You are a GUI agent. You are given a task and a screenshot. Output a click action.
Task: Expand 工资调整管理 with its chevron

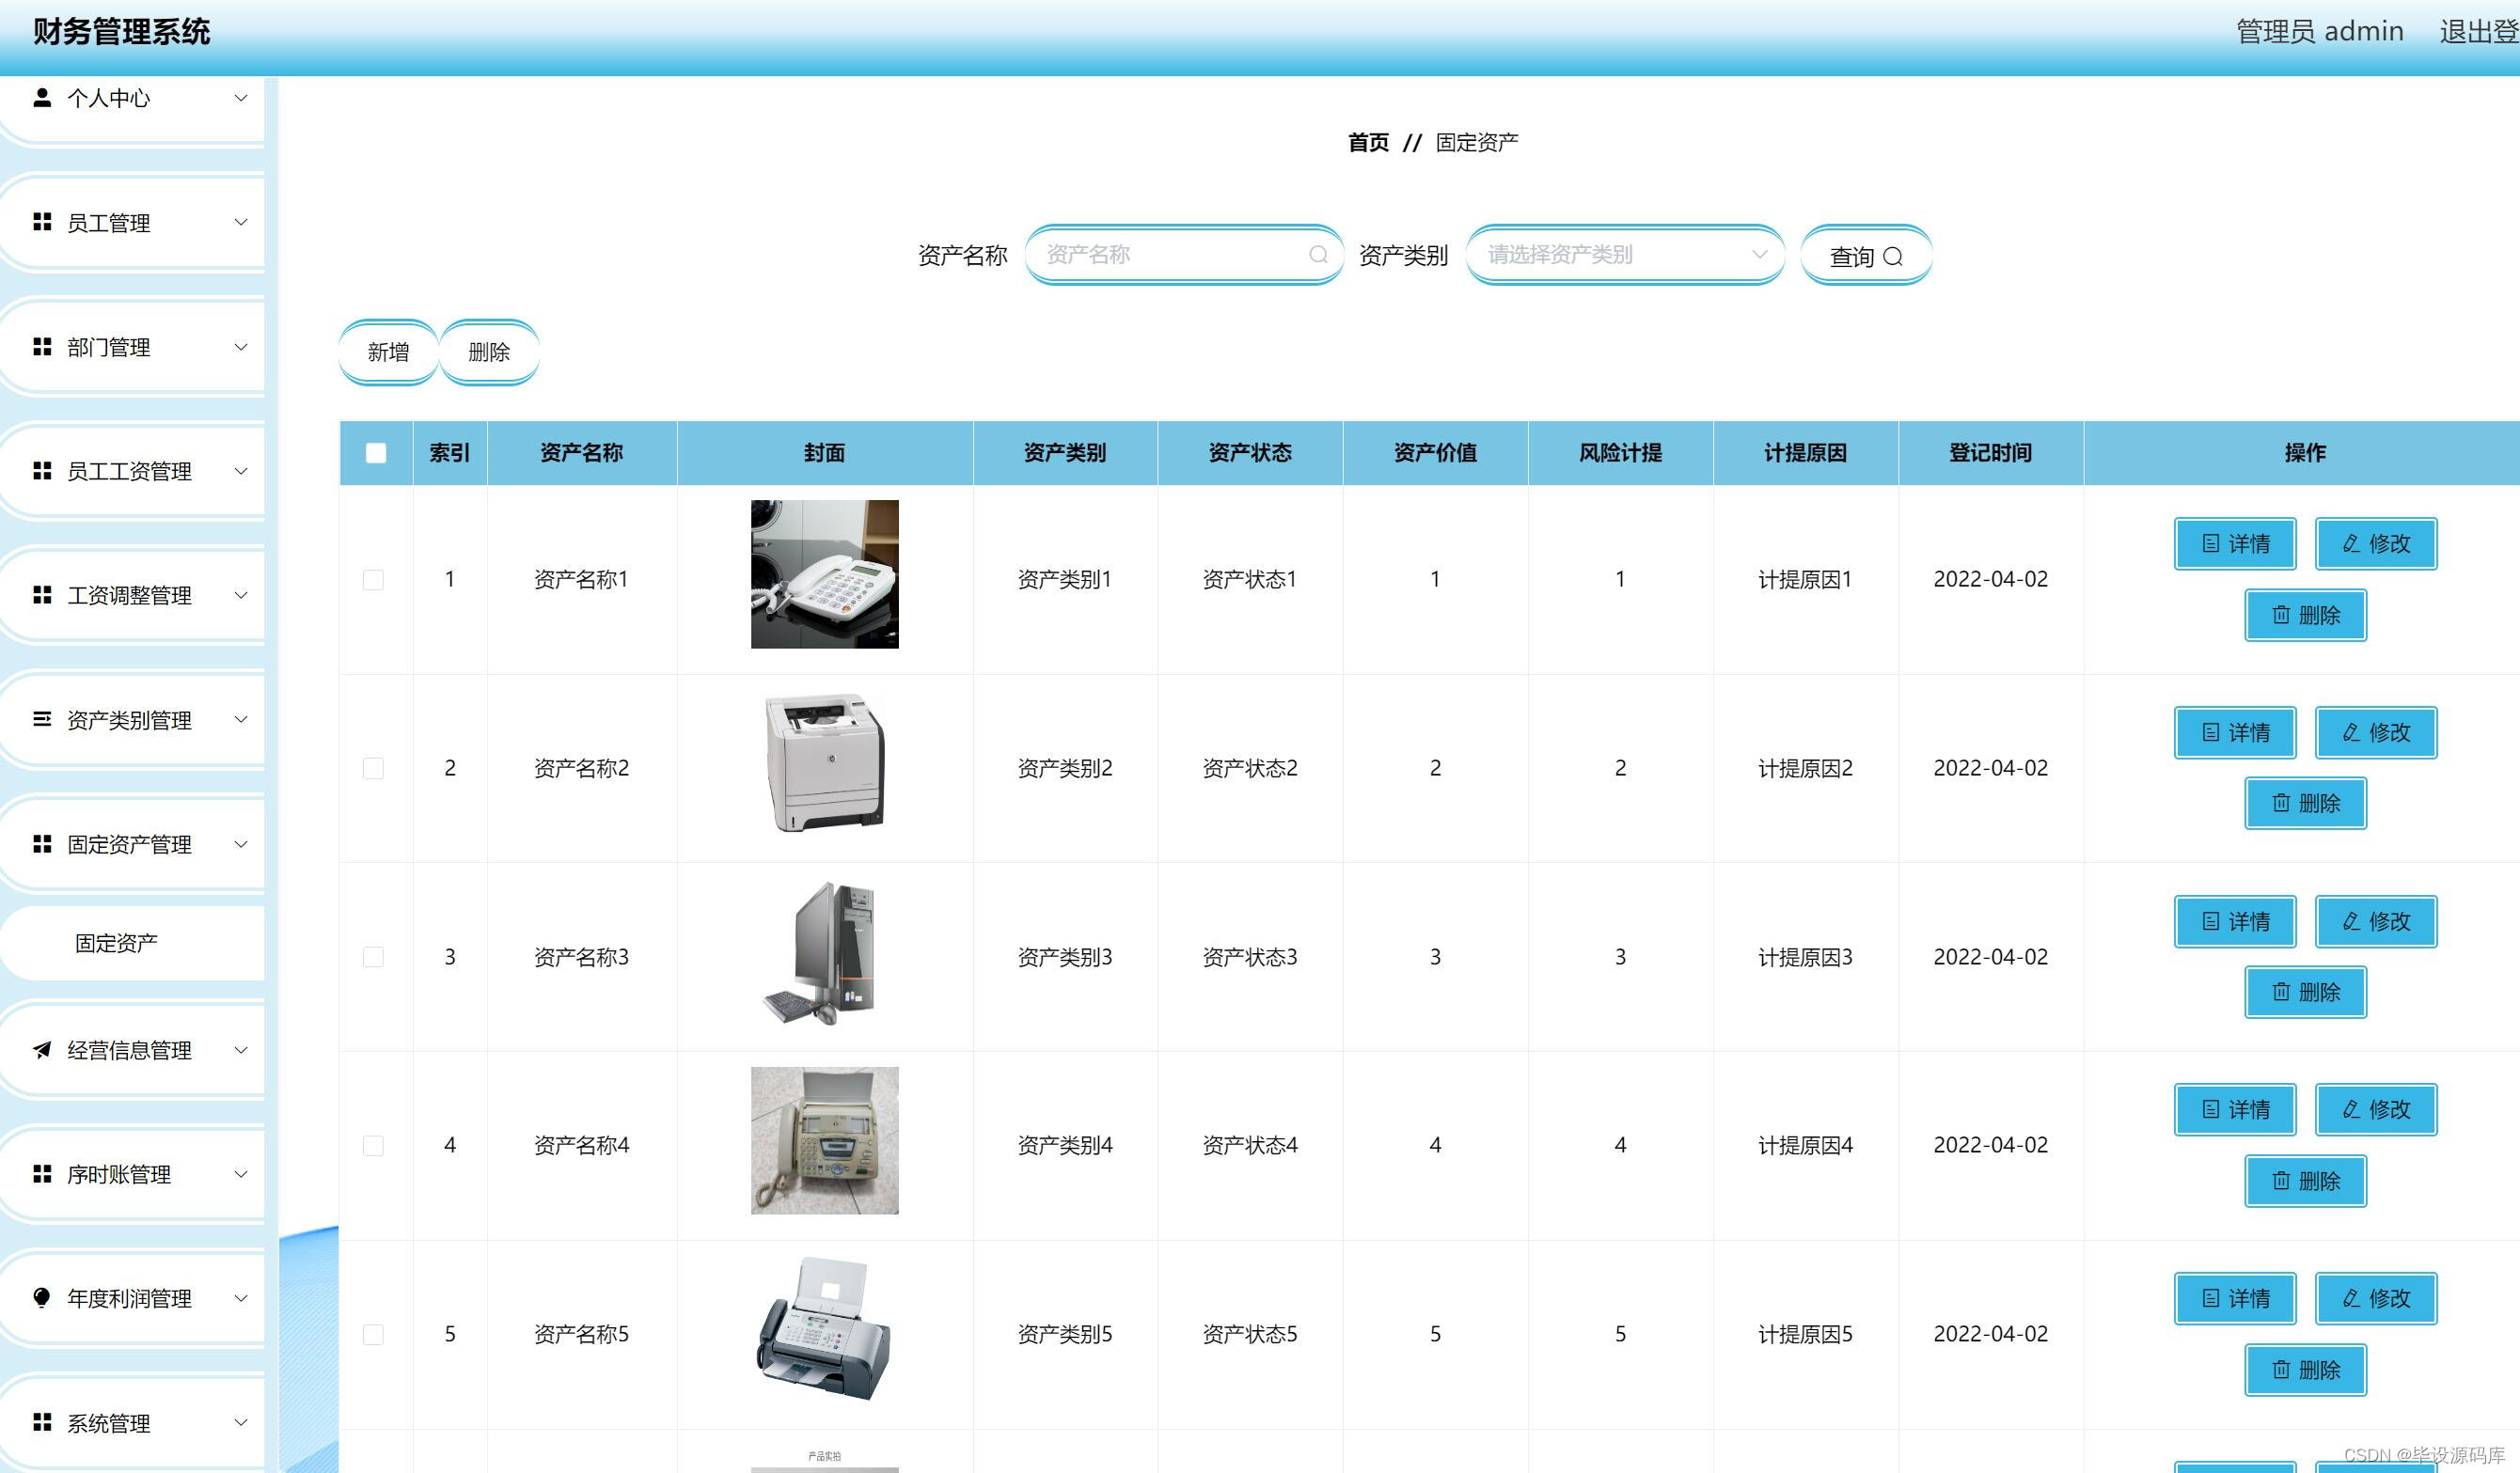(241, 595)
